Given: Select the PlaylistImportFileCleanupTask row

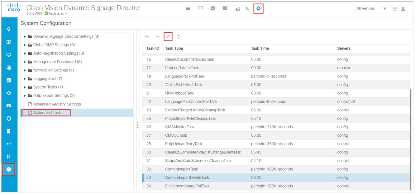Looking at the screenshot, I should [276, 118].
